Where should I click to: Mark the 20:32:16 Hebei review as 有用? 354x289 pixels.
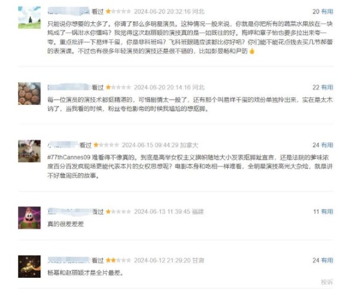[327, 12]
